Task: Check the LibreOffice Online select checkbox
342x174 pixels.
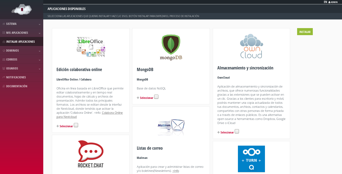Action: [x=76, y=125]
